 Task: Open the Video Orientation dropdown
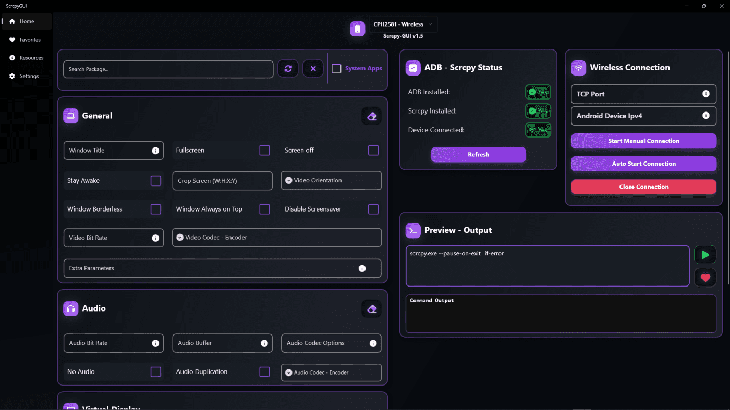[331, 181]
